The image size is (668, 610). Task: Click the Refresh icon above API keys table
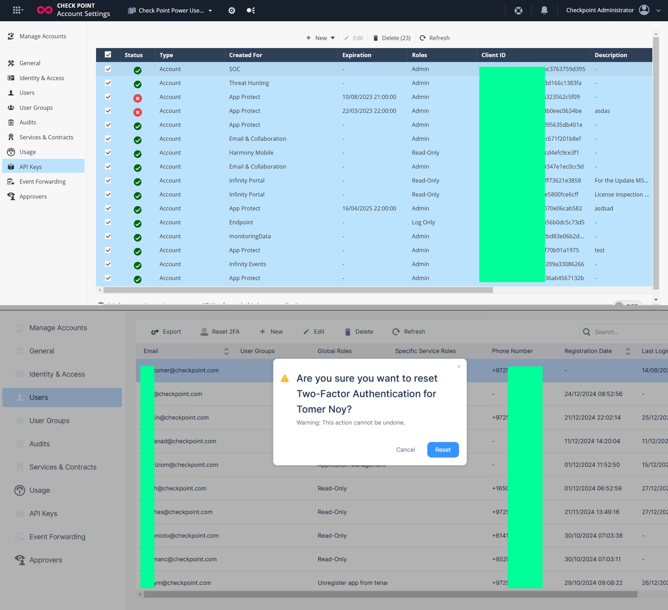pos(423,38)
